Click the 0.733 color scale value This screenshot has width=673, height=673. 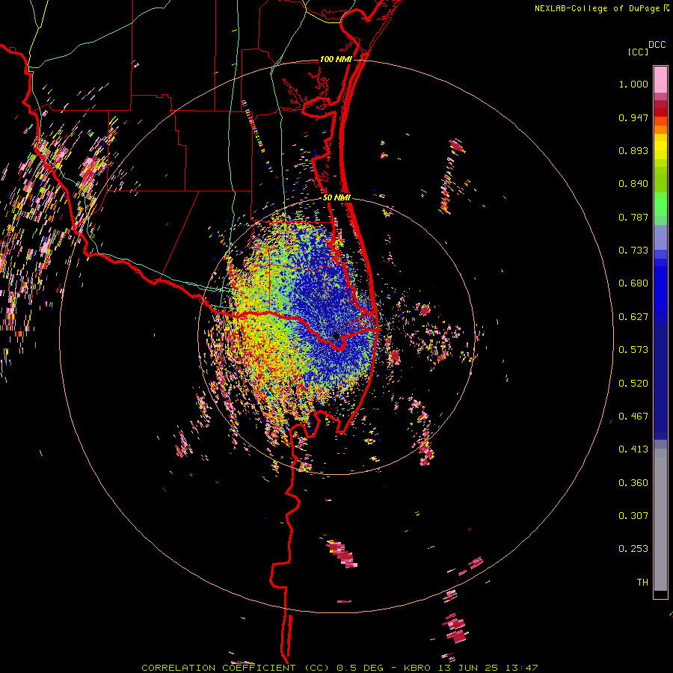[633, 251]
